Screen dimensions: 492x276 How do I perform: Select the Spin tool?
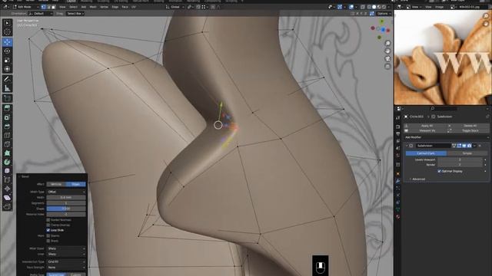click(x=7, y=162)
